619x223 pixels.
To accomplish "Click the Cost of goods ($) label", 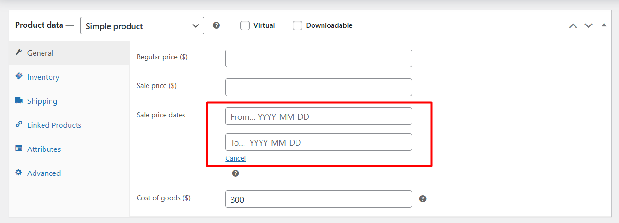I will [x=164, y=198].
